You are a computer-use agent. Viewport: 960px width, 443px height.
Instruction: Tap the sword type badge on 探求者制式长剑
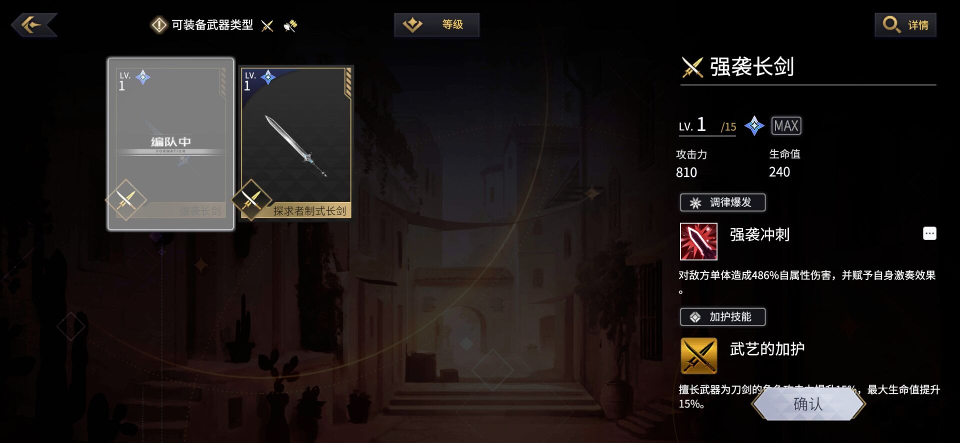[x=251, y=200]
